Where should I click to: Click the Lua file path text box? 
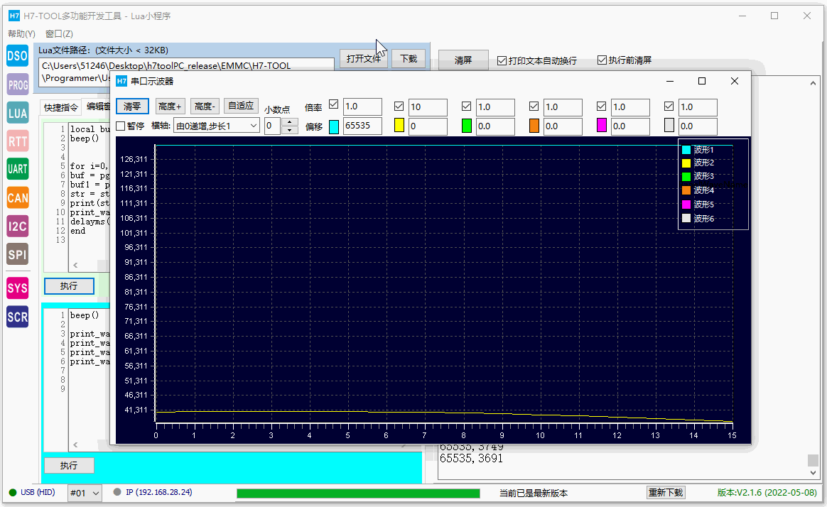[187, 72]
